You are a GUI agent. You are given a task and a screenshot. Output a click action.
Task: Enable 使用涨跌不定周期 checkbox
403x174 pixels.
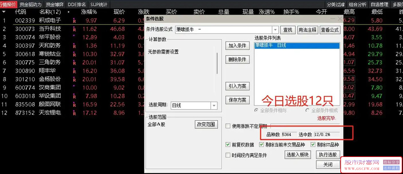coord(228,126)
